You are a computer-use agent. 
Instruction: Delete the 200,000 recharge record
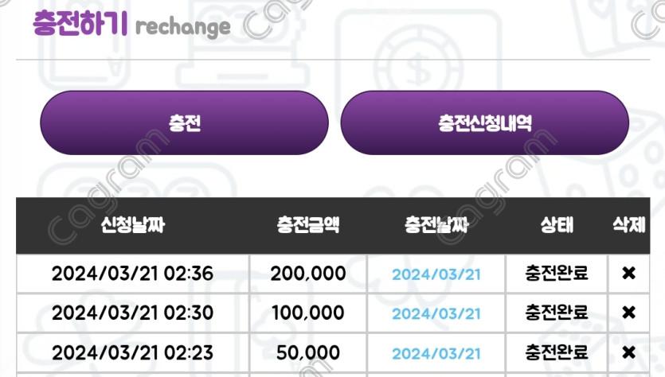tap(628, 274)
